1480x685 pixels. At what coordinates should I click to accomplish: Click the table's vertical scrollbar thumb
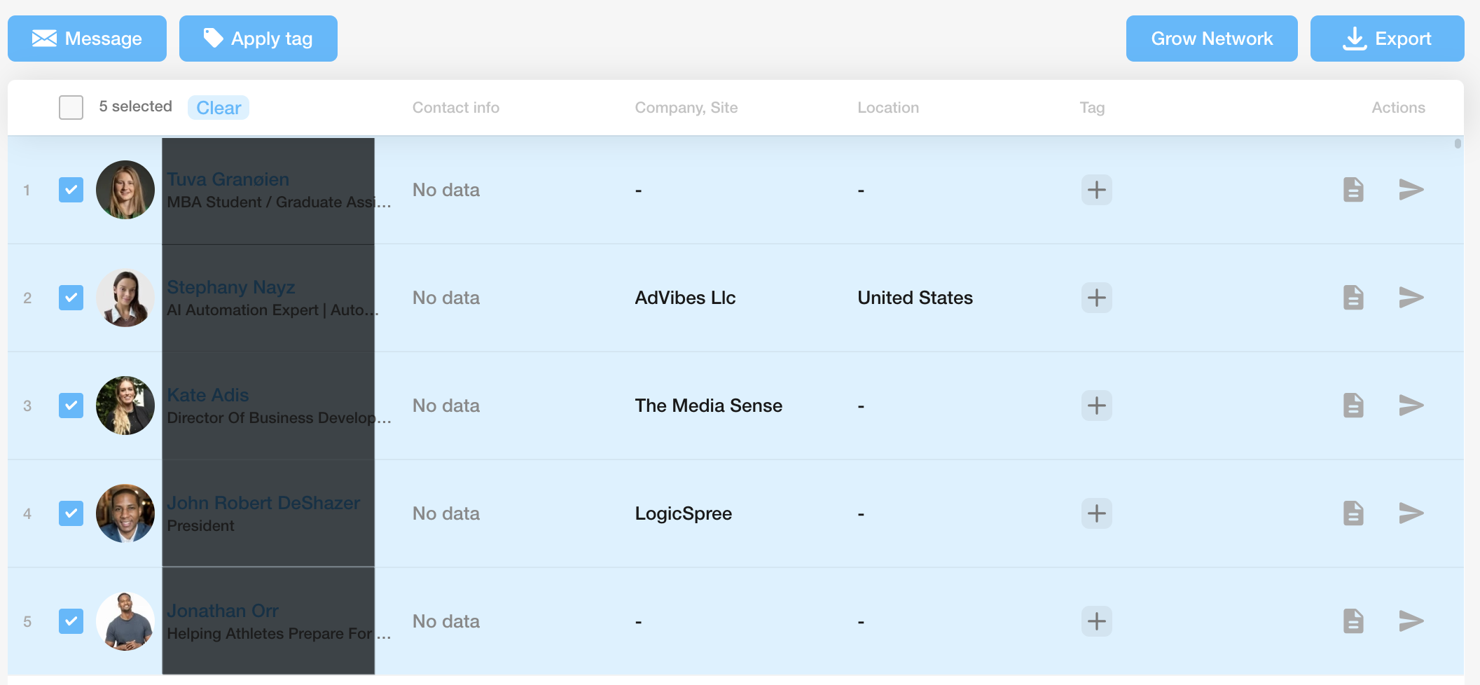pos(1458,144)
